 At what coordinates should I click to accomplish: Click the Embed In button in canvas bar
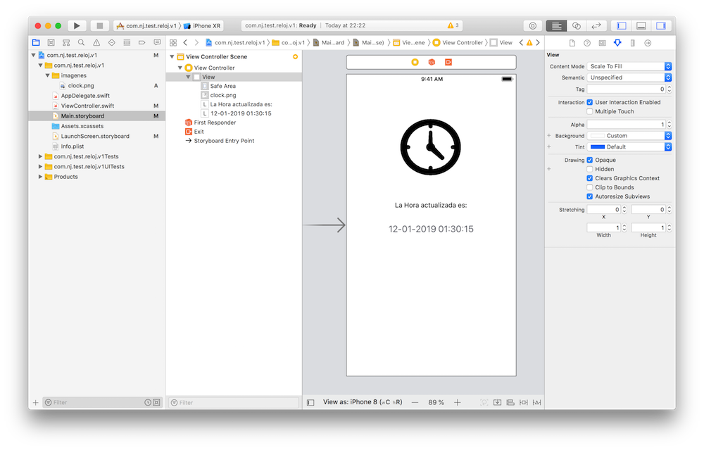[498, 402]
